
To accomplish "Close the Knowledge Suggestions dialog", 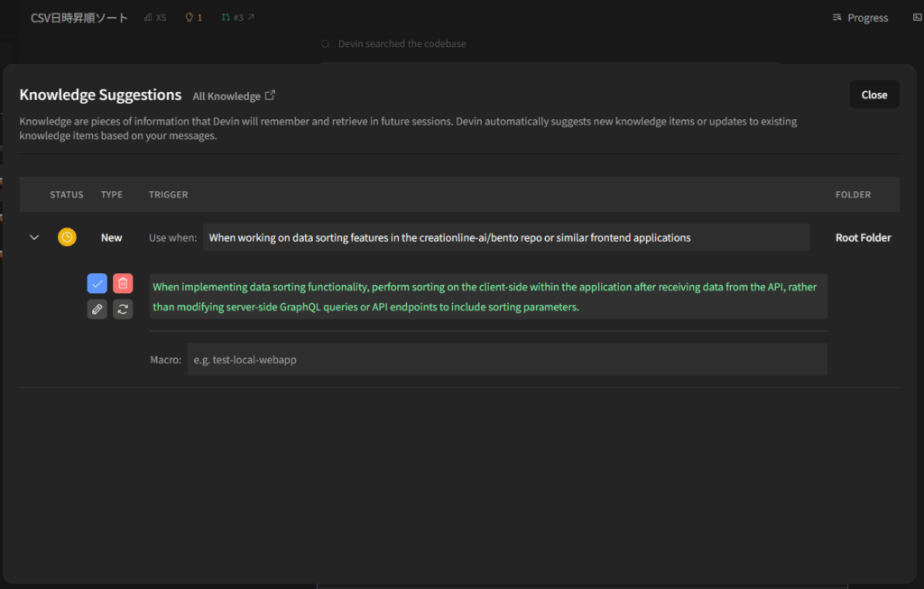I will [873, 95].
